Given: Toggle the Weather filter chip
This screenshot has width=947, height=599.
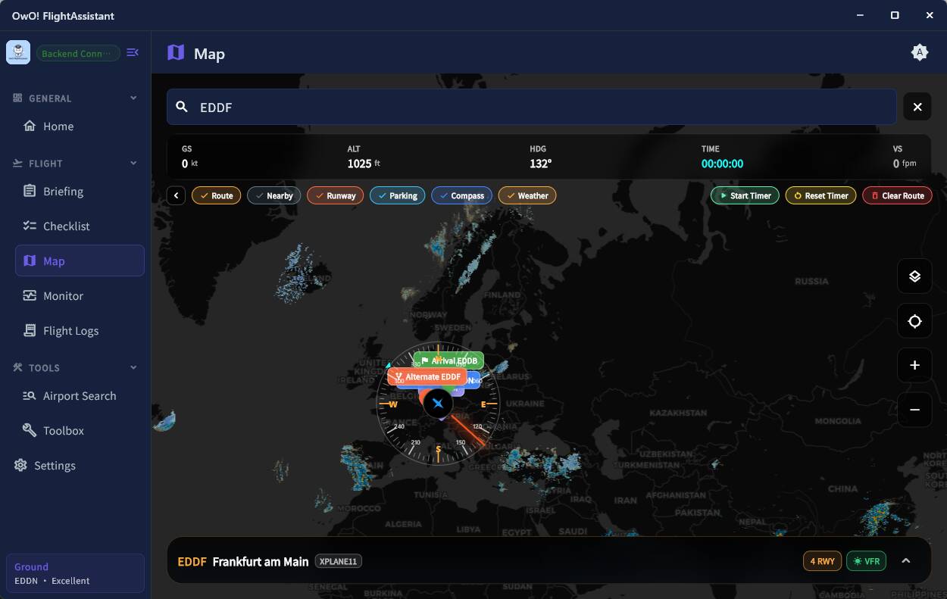Looking at the screenshot, I should (527, 195).
